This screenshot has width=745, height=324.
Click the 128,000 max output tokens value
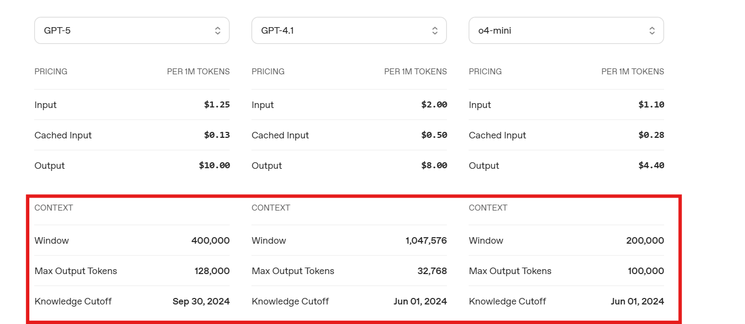click(212, 271)
